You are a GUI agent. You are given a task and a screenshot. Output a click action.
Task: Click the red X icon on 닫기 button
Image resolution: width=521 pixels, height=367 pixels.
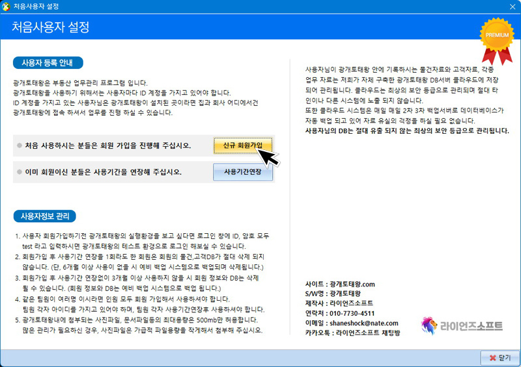493,358
